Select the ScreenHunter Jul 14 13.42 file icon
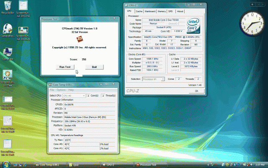 tap(23, 8)
